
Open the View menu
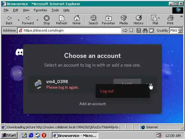coord(26,10)
